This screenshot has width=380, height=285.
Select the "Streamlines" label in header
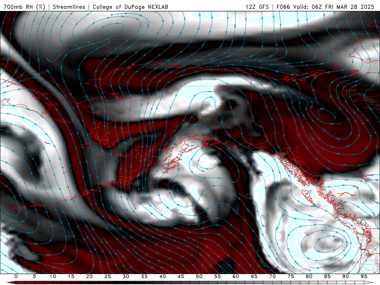(x=69, y=7)
